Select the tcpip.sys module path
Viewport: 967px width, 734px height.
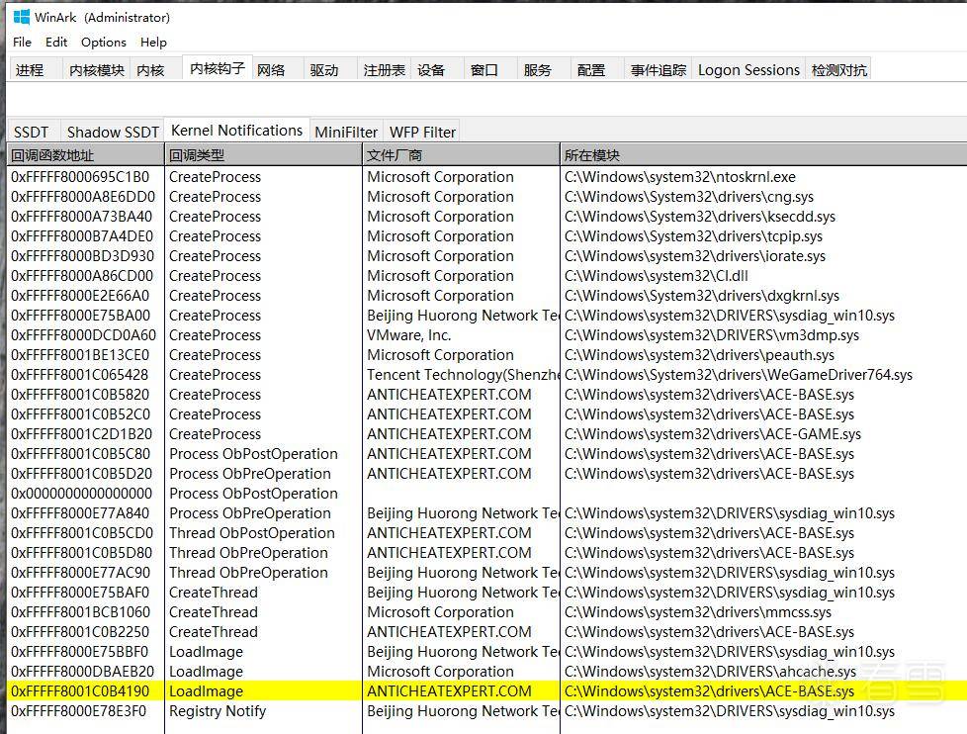coord(693,236)
